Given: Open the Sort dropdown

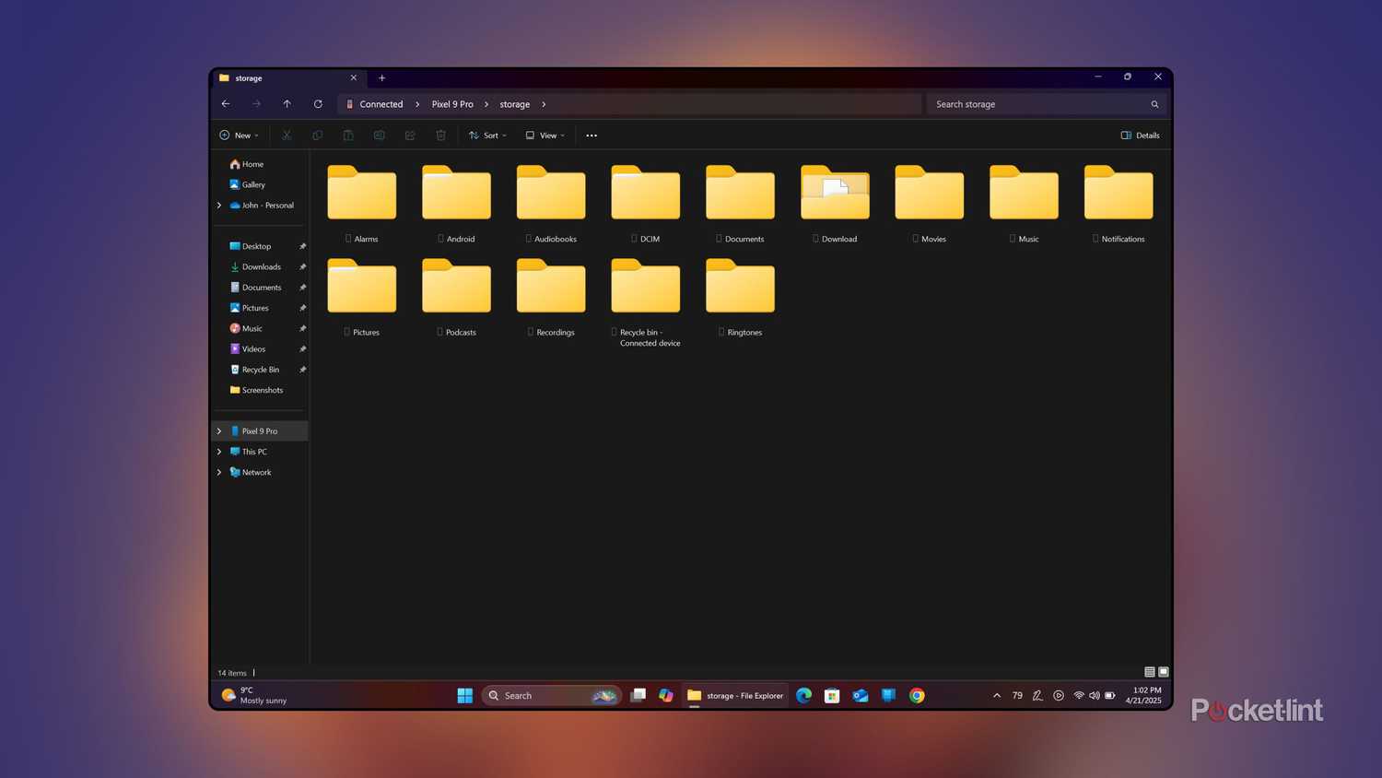Looking at the screenshot, I should pos(487,136).
